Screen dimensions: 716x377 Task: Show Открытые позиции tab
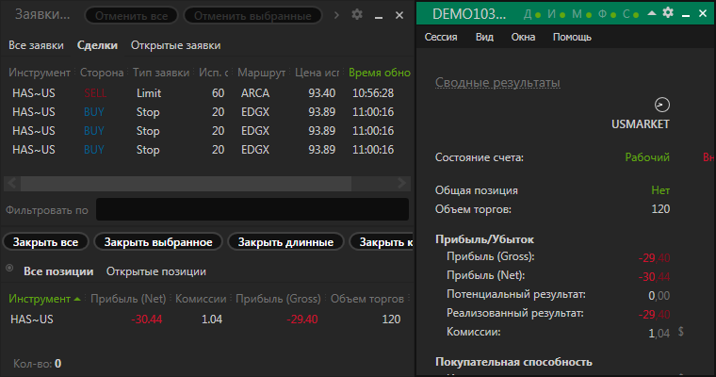155,271
